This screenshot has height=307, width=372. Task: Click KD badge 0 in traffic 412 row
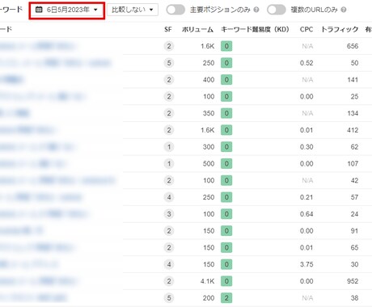tap(226, 130)
